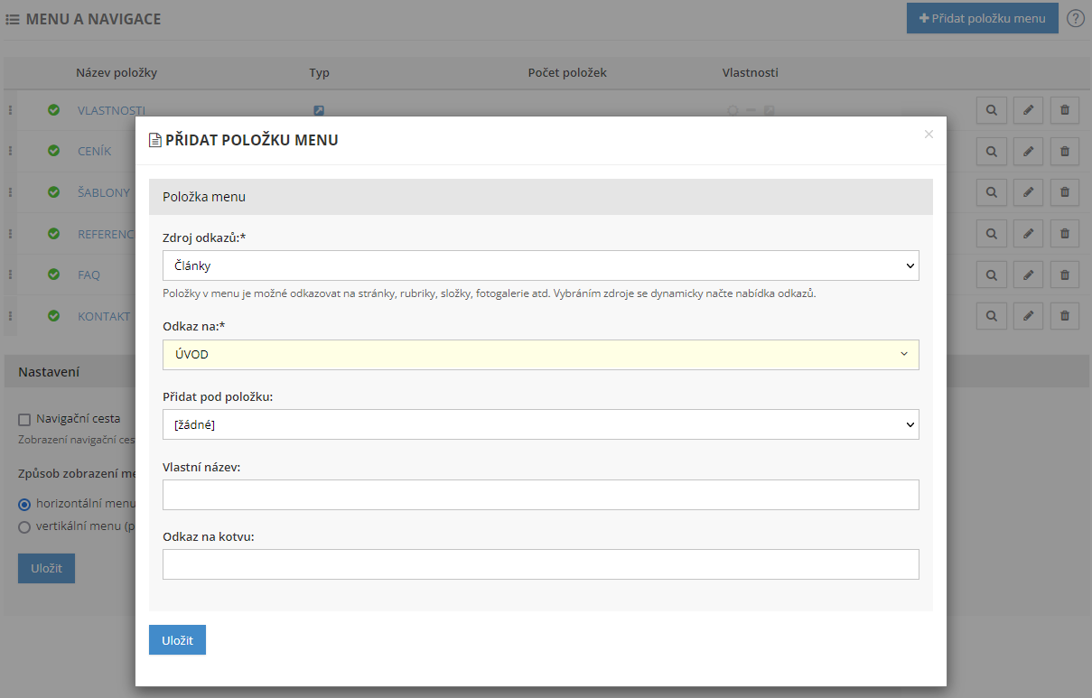This screenshot has height=698, width=1092.
Task: Close the Přidat položku menu dialog
Action: point(929,135)
